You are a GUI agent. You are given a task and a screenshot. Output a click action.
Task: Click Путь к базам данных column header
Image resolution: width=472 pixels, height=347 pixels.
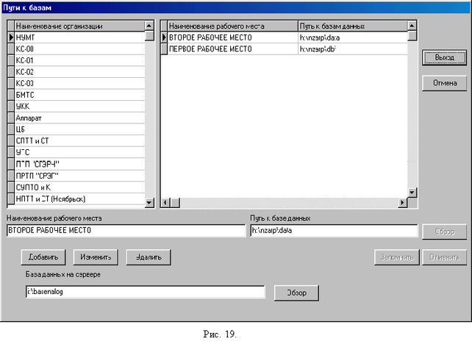(x=353, y=26)
